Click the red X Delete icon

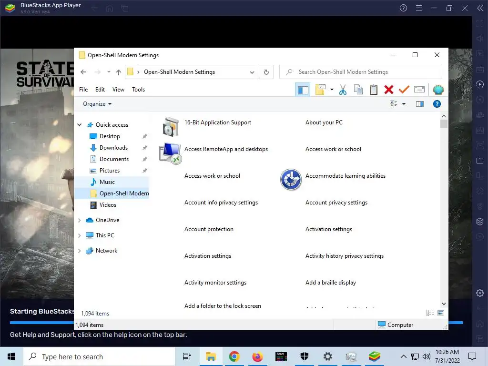click(388, 90)
